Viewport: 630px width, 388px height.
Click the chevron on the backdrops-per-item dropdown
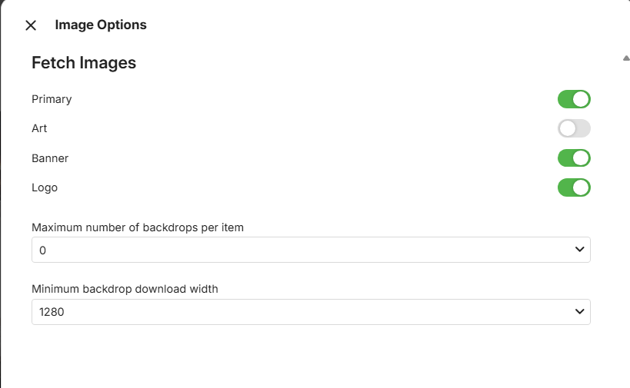[x=580, y=250]
